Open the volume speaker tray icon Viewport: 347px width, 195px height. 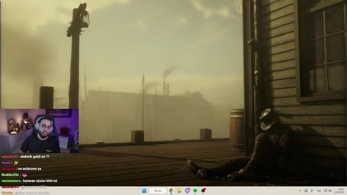pos(330,191)
